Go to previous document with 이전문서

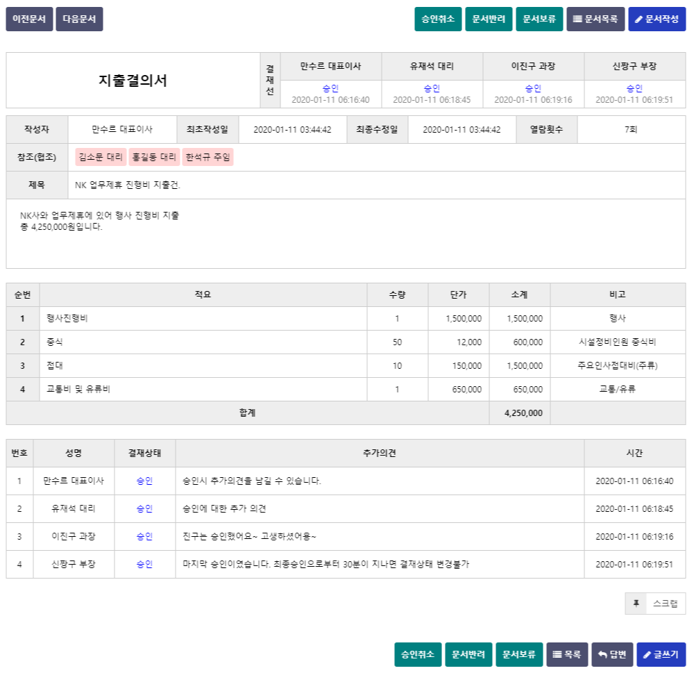click(29, 19)
